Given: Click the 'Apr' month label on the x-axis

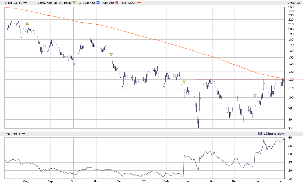Looking at the screenshot, I should click(213, 181).
